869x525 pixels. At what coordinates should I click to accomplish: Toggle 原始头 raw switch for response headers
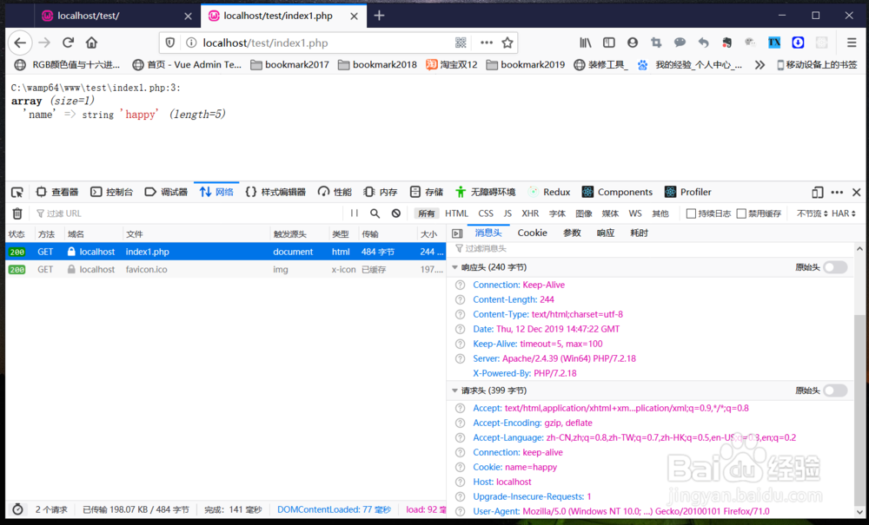pyautogui.click(x=835, y=267)
